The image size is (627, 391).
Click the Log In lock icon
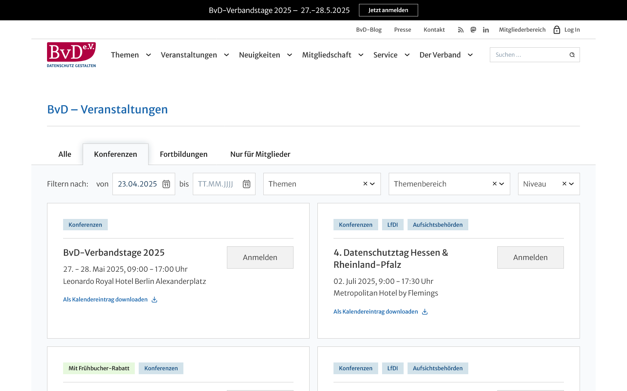click(556, 30)
